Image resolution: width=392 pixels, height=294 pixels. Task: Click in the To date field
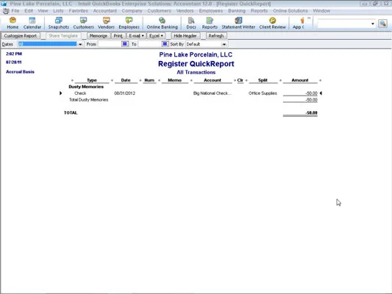coord(149,44)
